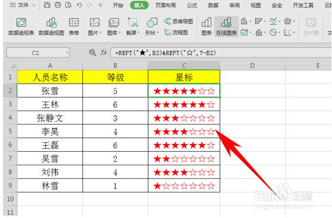Screen dimensions: 332x218
Task: Switch to the 插入 tab
Action: coord(139,5)
